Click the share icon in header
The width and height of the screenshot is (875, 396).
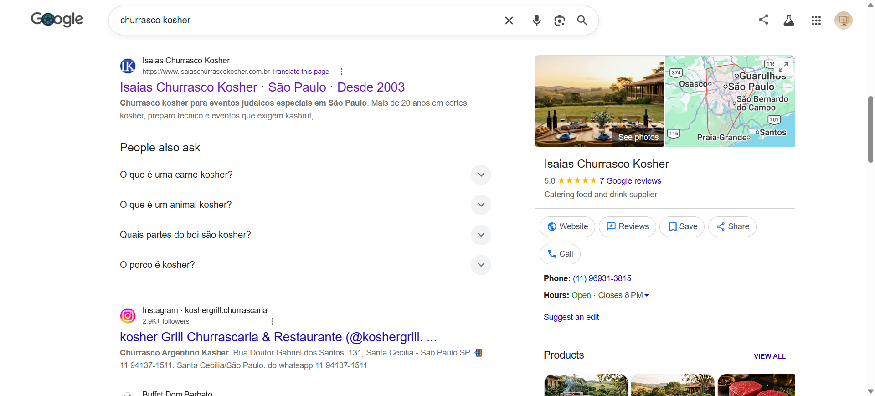[x=764, y=20]
